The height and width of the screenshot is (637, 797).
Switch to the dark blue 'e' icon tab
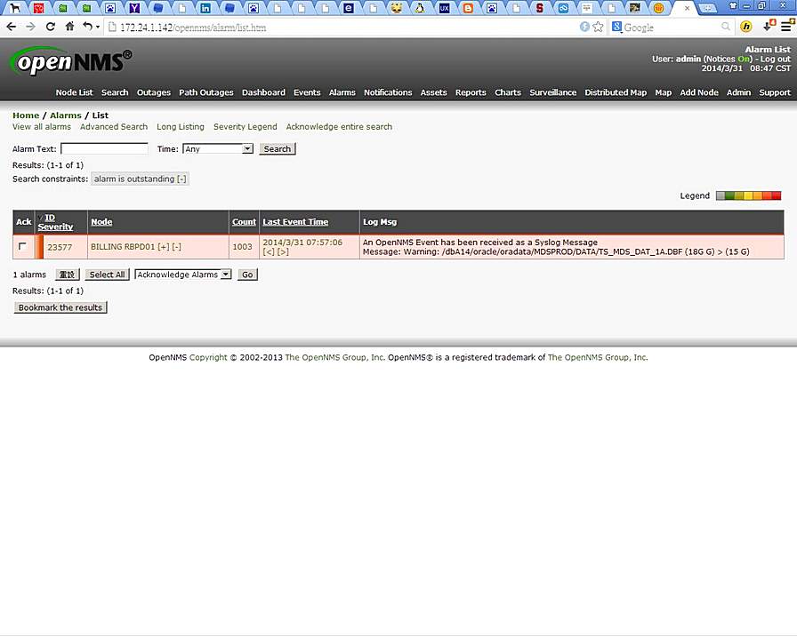(x=348, y=8)
